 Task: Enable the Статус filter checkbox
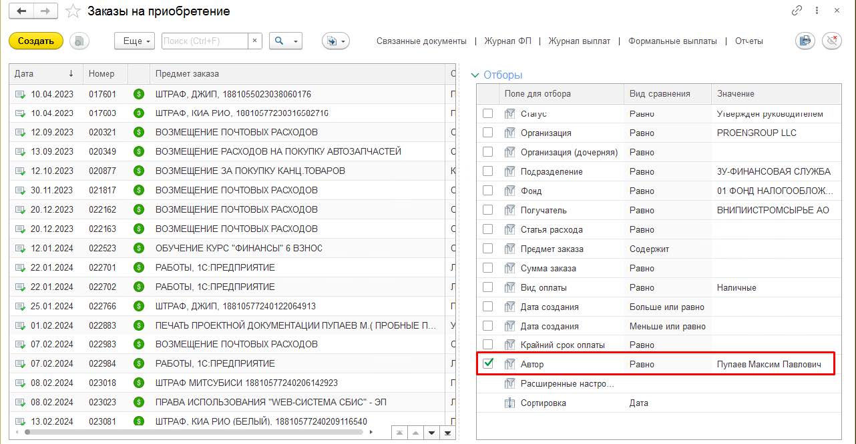coord(488,113)
